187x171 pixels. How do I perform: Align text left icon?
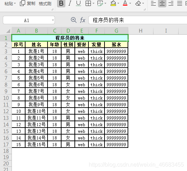[153, 4]
